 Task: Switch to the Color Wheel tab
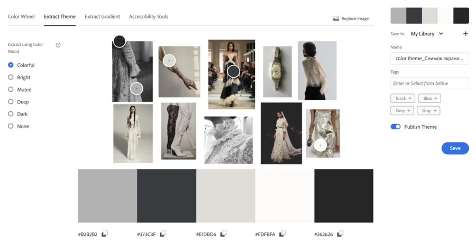[x=21, y=17]
